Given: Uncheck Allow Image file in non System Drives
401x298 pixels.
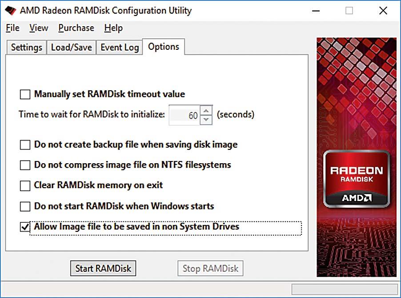Looking at the screenshot, I should pos(25,227).
